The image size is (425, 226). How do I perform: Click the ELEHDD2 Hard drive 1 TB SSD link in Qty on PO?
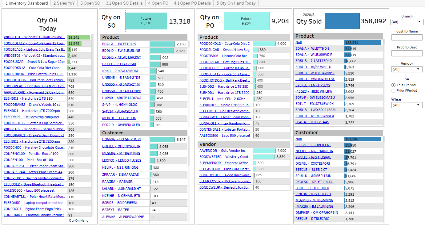pyautogui.click(x=224, y=86)
